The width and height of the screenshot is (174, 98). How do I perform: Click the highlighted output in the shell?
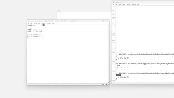(x=119, y=75)
